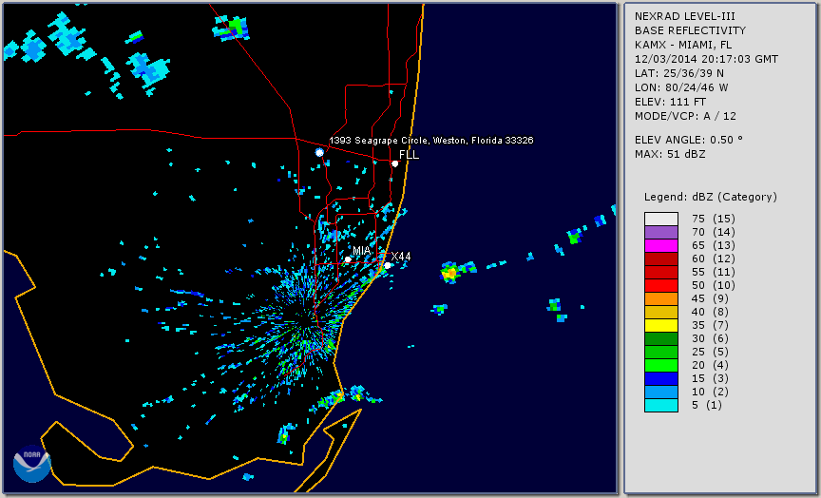This screenshot has height=498, width=821.
Task: Click the 'FLL' map label
Action: [x=409, y=155]
